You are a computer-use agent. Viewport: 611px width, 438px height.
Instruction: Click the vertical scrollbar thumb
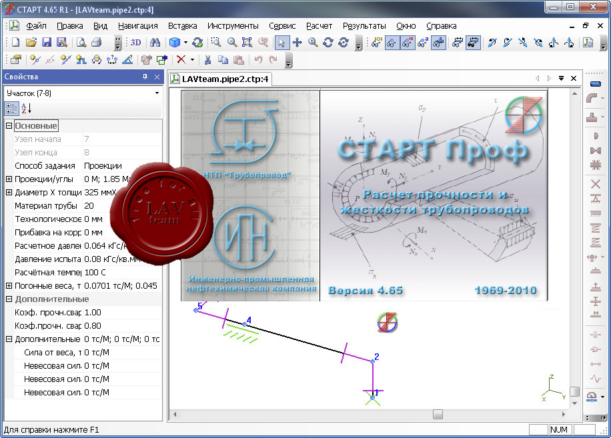click(x=574, y=391)
